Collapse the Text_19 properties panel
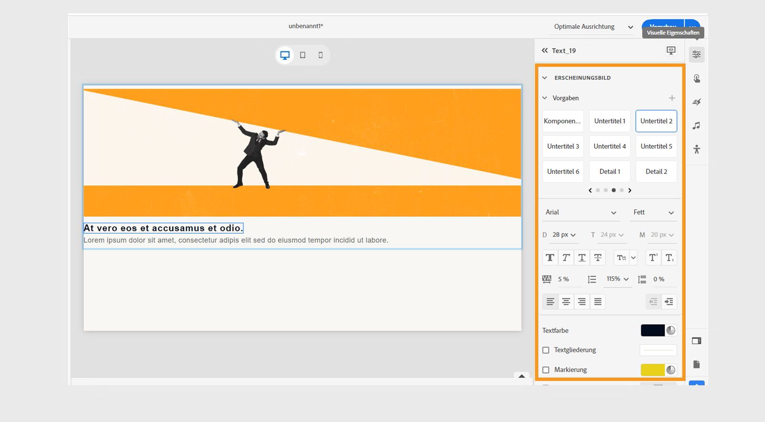Viewport: 765px width, 422px height. click(x=545, y=51)
